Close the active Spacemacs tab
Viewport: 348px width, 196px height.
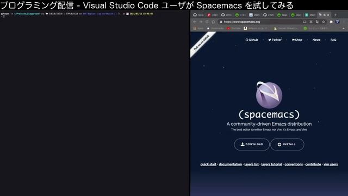tap(328, 15)
